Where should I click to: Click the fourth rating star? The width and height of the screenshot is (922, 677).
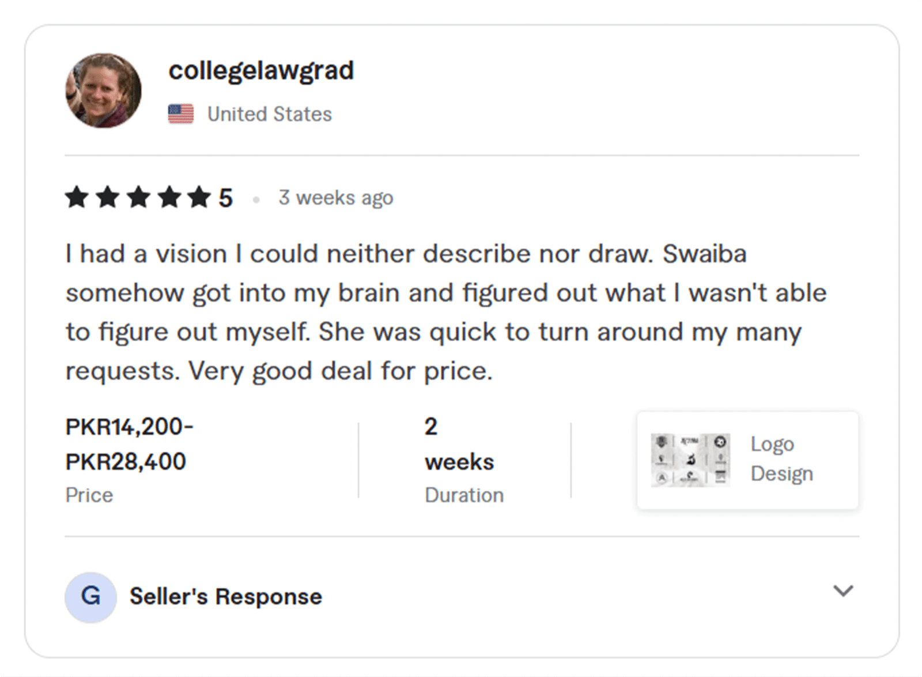[169, 197]
